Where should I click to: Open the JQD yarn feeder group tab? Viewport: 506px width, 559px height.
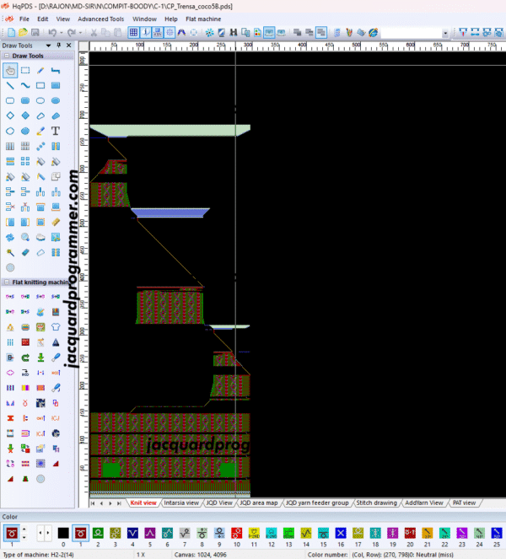pyautogui.click(x=317, y=503)
